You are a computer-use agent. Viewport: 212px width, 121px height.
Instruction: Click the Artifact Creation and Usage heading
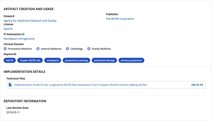pyautogui.click(x=29, y=9)
